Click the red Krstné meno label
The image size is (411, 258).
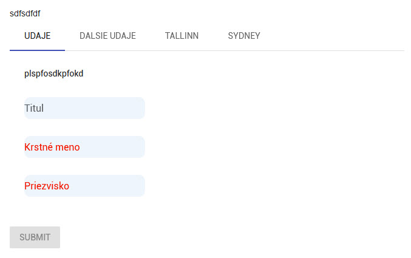pos(52,147)
